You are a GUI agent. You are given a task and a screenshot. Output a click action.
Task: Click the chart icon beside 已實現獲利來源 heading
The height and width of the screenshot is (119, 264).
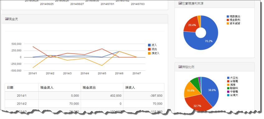[180, 3]
